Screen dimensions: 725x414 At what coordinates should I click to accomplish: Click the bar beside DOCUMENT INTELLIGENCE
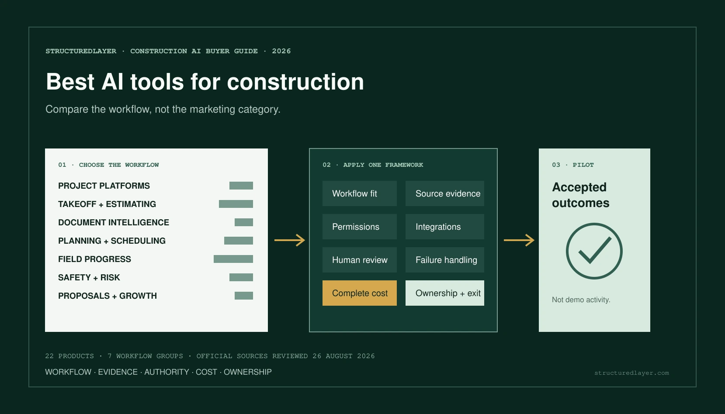tap(244, 222)
